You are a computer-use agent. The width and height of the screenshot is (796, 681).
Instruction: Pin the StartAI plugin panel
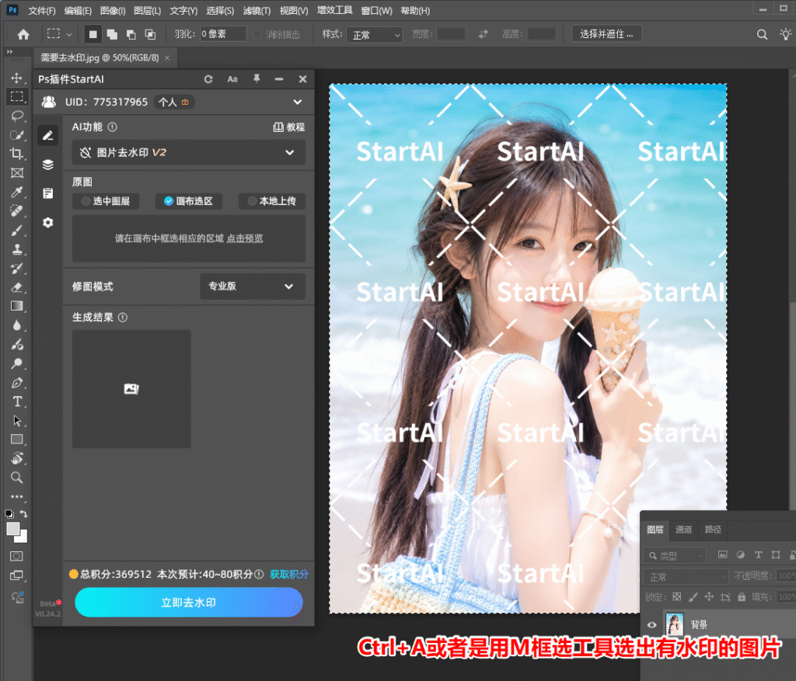(257, 78)
